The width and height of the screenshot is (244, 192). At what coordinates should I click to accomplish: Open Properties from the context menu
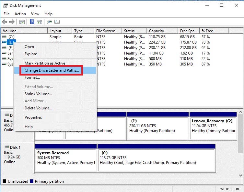click(x=55, y=117)
